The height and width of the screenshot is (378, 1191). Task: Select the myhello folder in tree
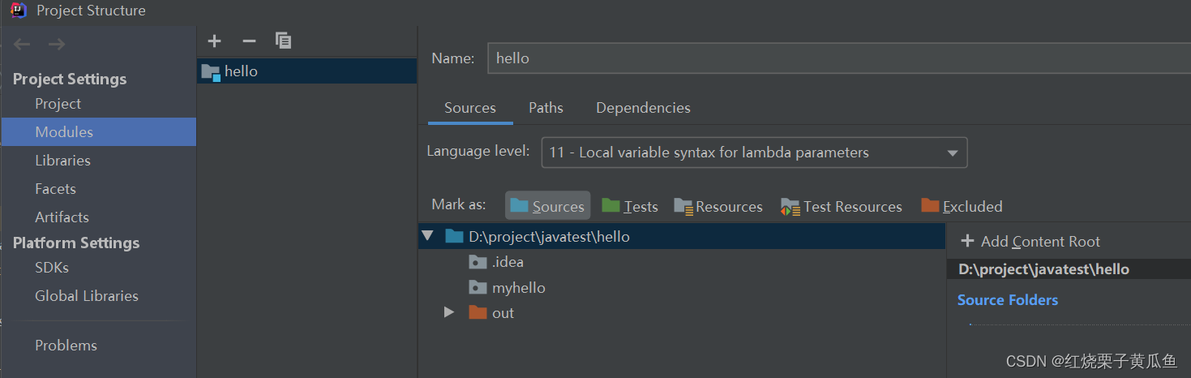tap(518, 288)
